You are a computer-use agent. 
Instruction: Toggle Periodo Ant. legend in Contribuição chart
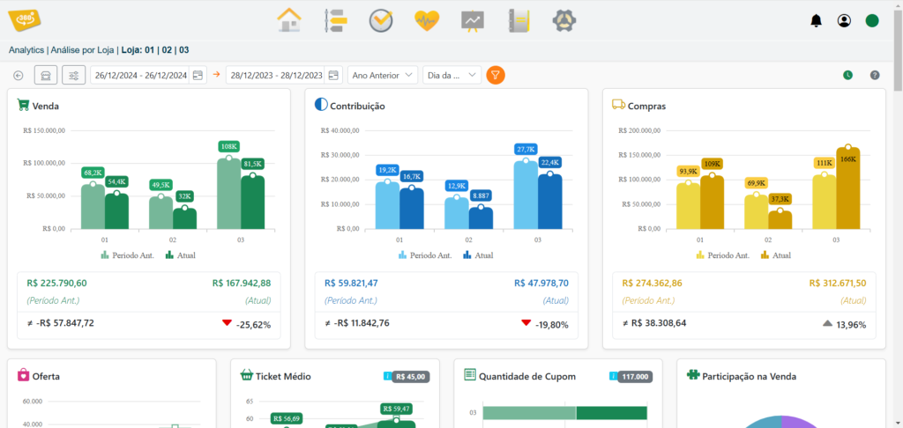coord(425,255)
